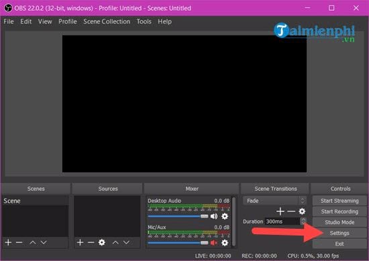Click Mic/Aux label
Image resolution: width=369 pixels, height=261 pixels.
pos(157,227)
